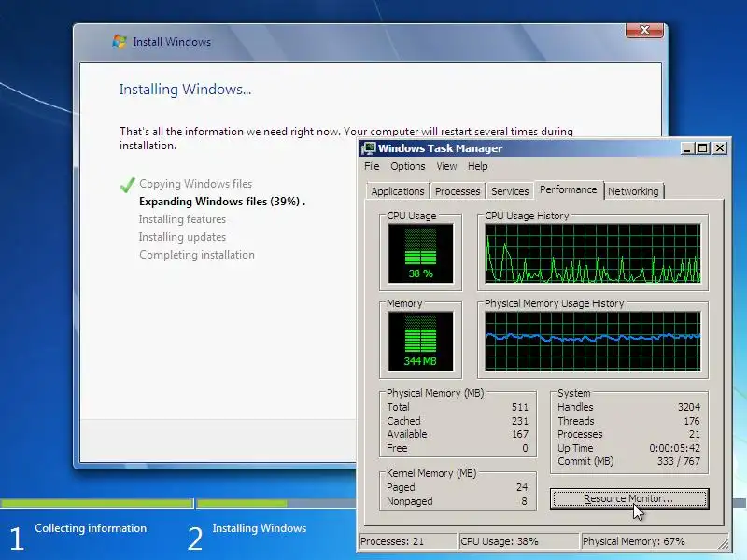Click the Installing Windows progress bar
The height and width of the screenshot is (560, 747).
[276, 503]
